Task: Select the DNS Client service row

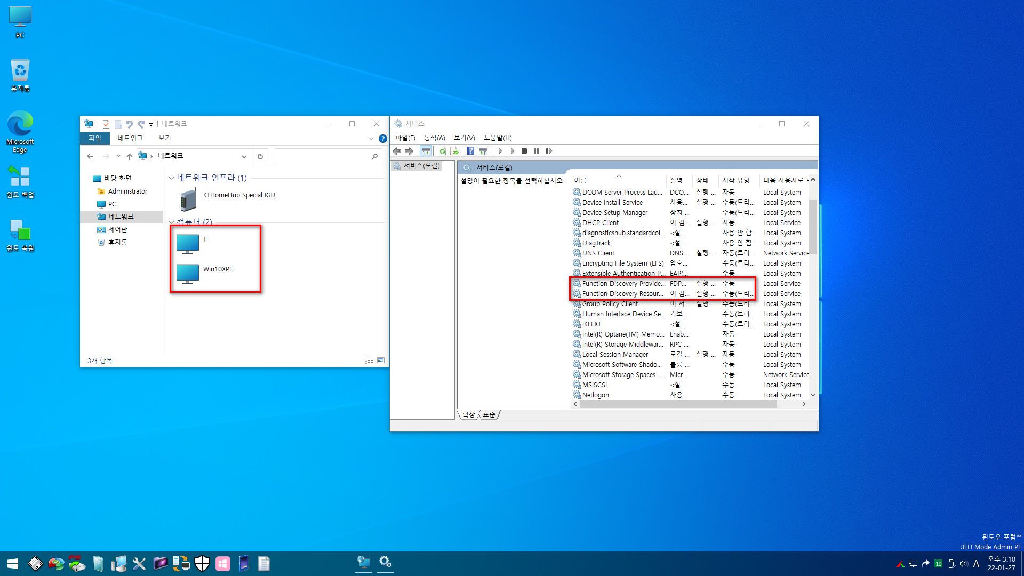Action: [x=690, y=253]
